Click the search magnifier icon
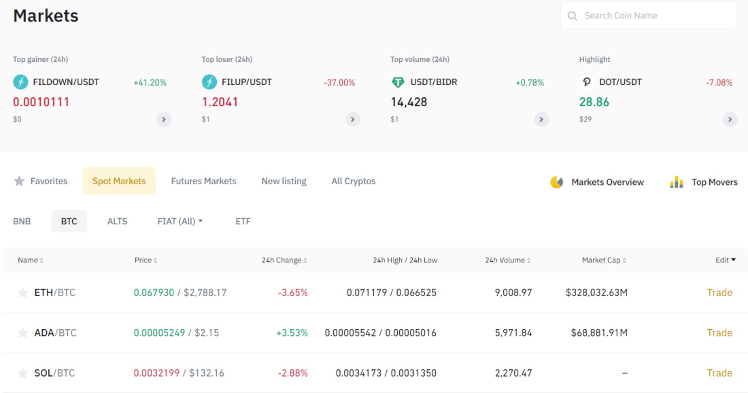Viewport: 748px width, 393px height. point(572,16)
